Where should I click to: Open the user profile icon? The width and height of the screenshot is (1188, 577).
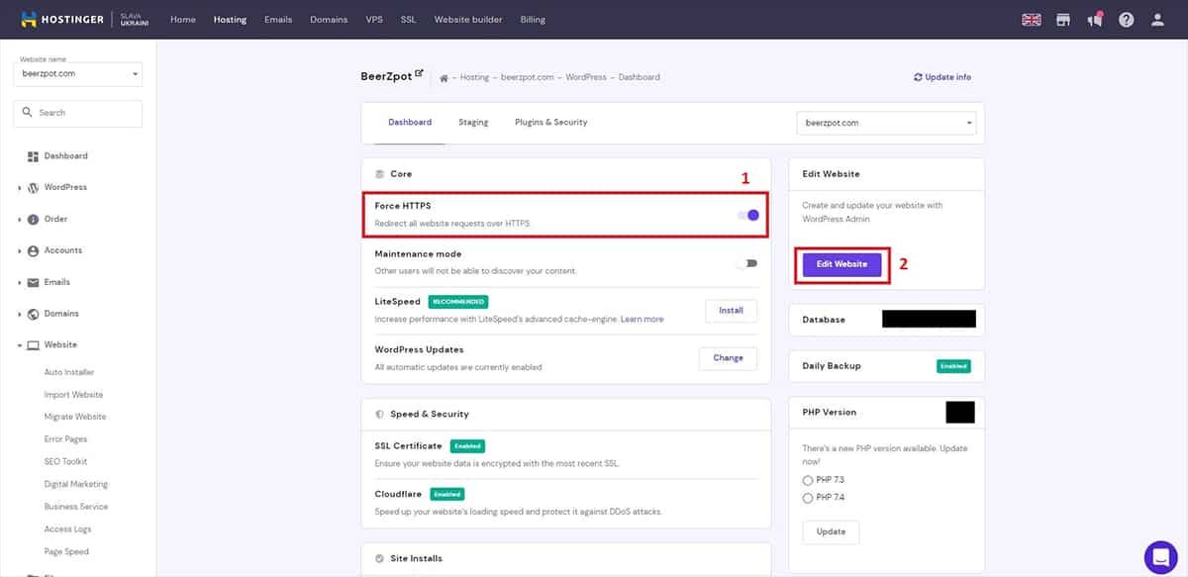coord(1157,20)
